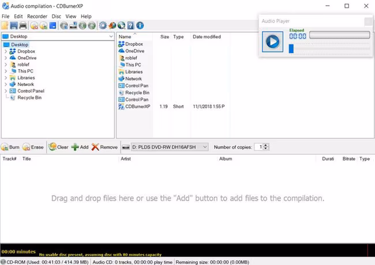This screenshot has width=375, height=265.
Task: Increase the number of copies
Action: coord(266,145)
